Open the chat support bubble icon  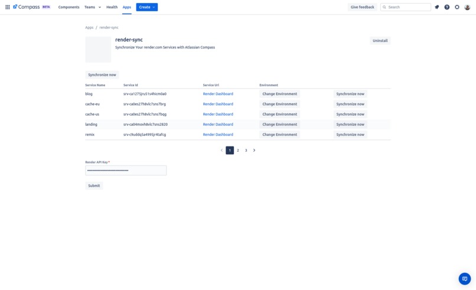[464, 278]
